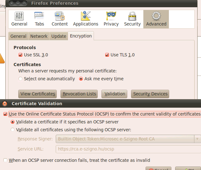This screenshot has width=201, height=170.
Task: Toggle the Use TLS 1.0 checkbox
Action: coord(107,55)
